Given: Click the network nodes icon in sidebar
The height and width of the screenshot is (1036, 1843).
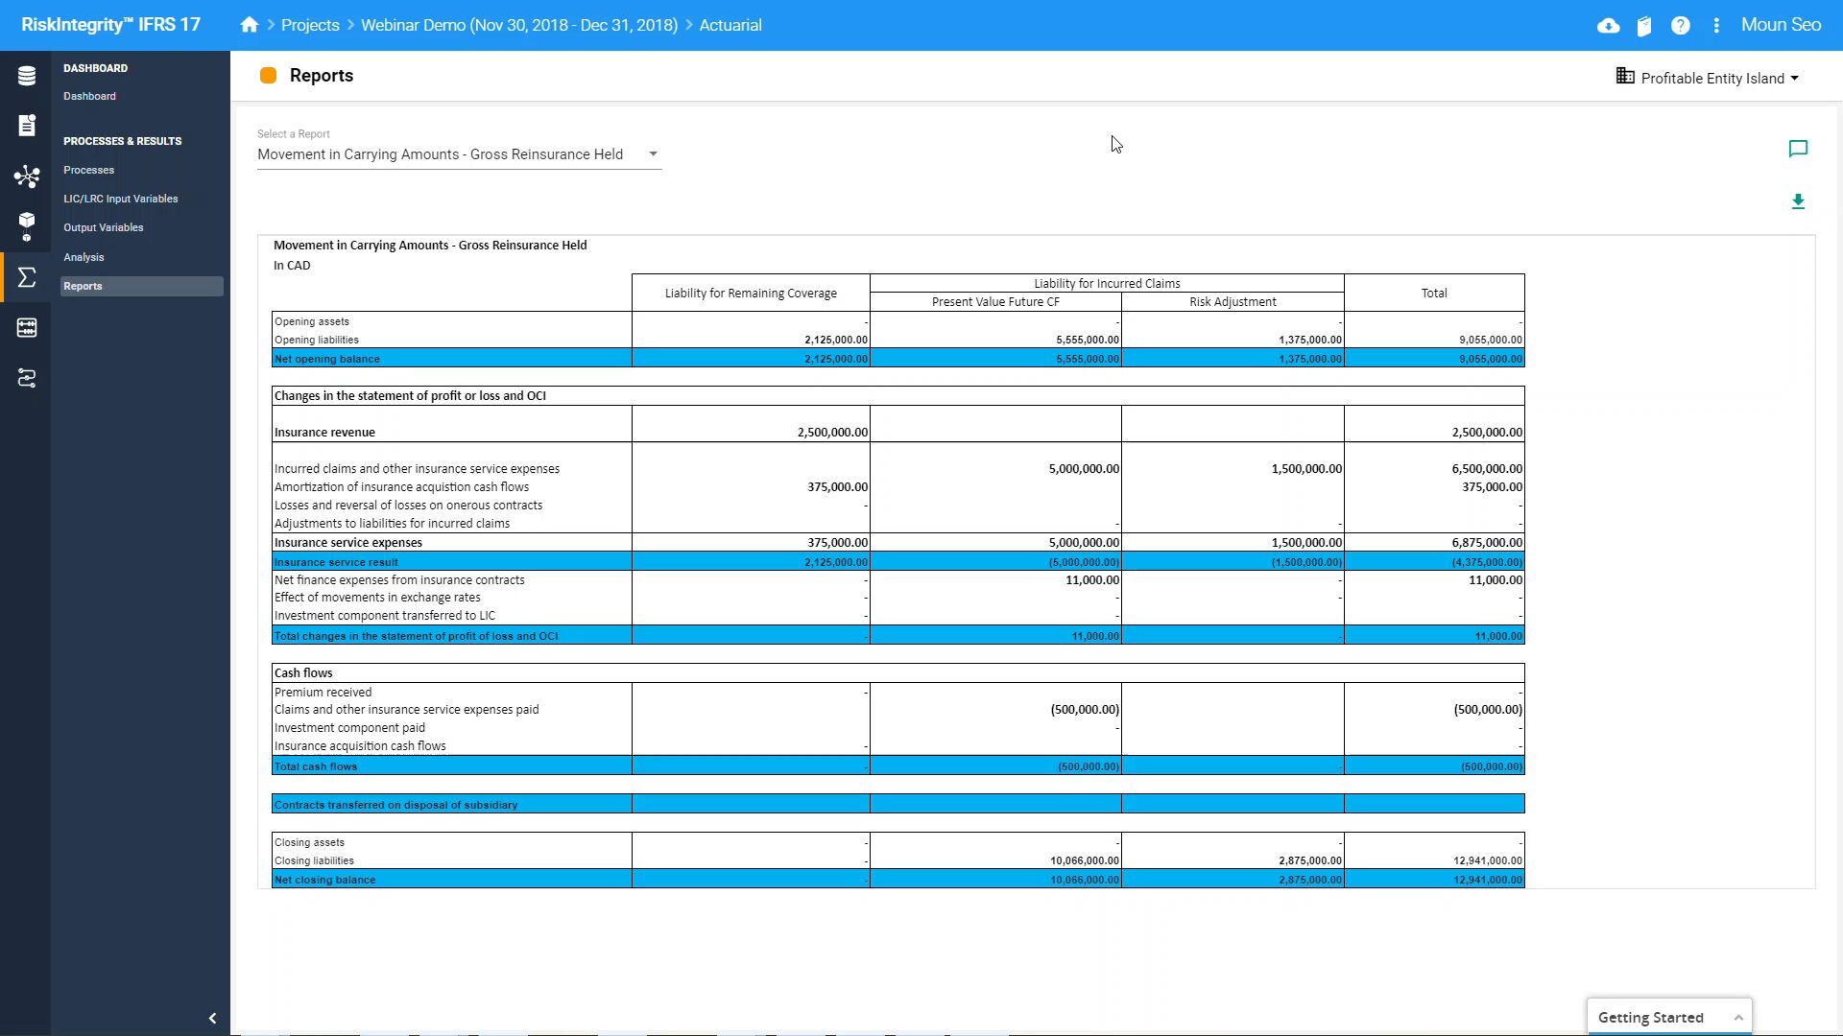Looking at the screenshot, I should pos(27,177).
